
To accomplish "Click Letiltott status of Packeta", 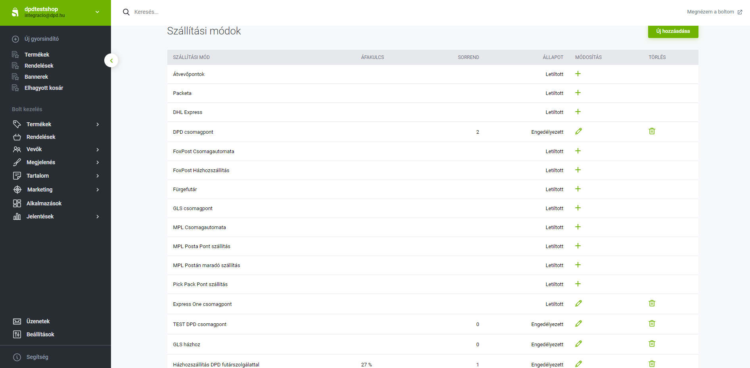I will [555, 93].
